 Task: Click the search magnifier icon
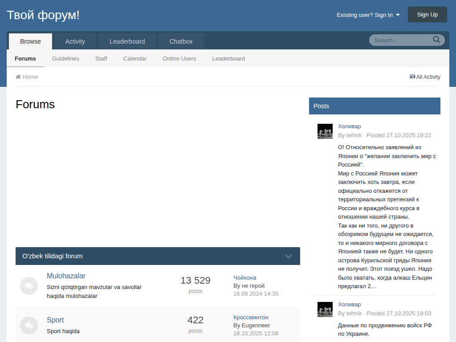[436, 40]
